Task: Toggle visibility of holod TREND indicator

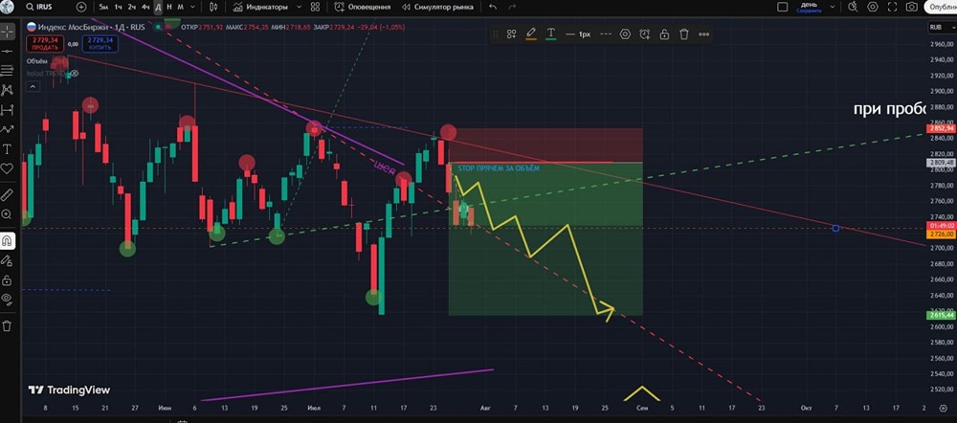Action: [75, 74]
